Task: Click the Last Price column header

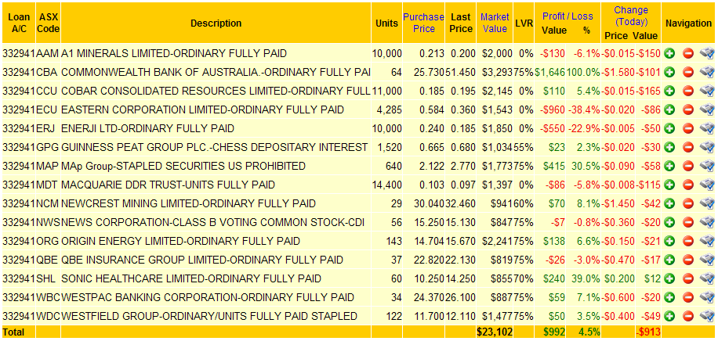Action: coord(461,23)
